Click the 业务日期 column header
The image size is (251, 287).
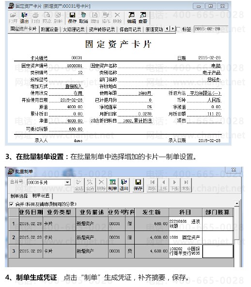tap(31, 212)
